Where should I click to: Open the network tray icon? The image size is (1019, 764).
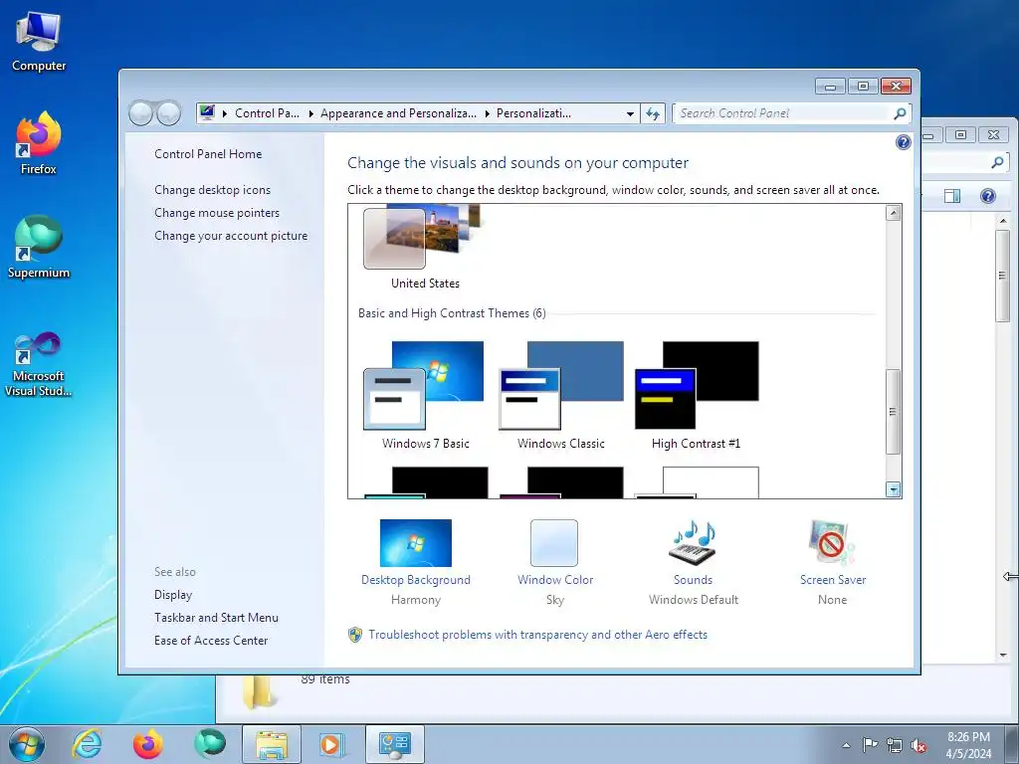[895, 746]
